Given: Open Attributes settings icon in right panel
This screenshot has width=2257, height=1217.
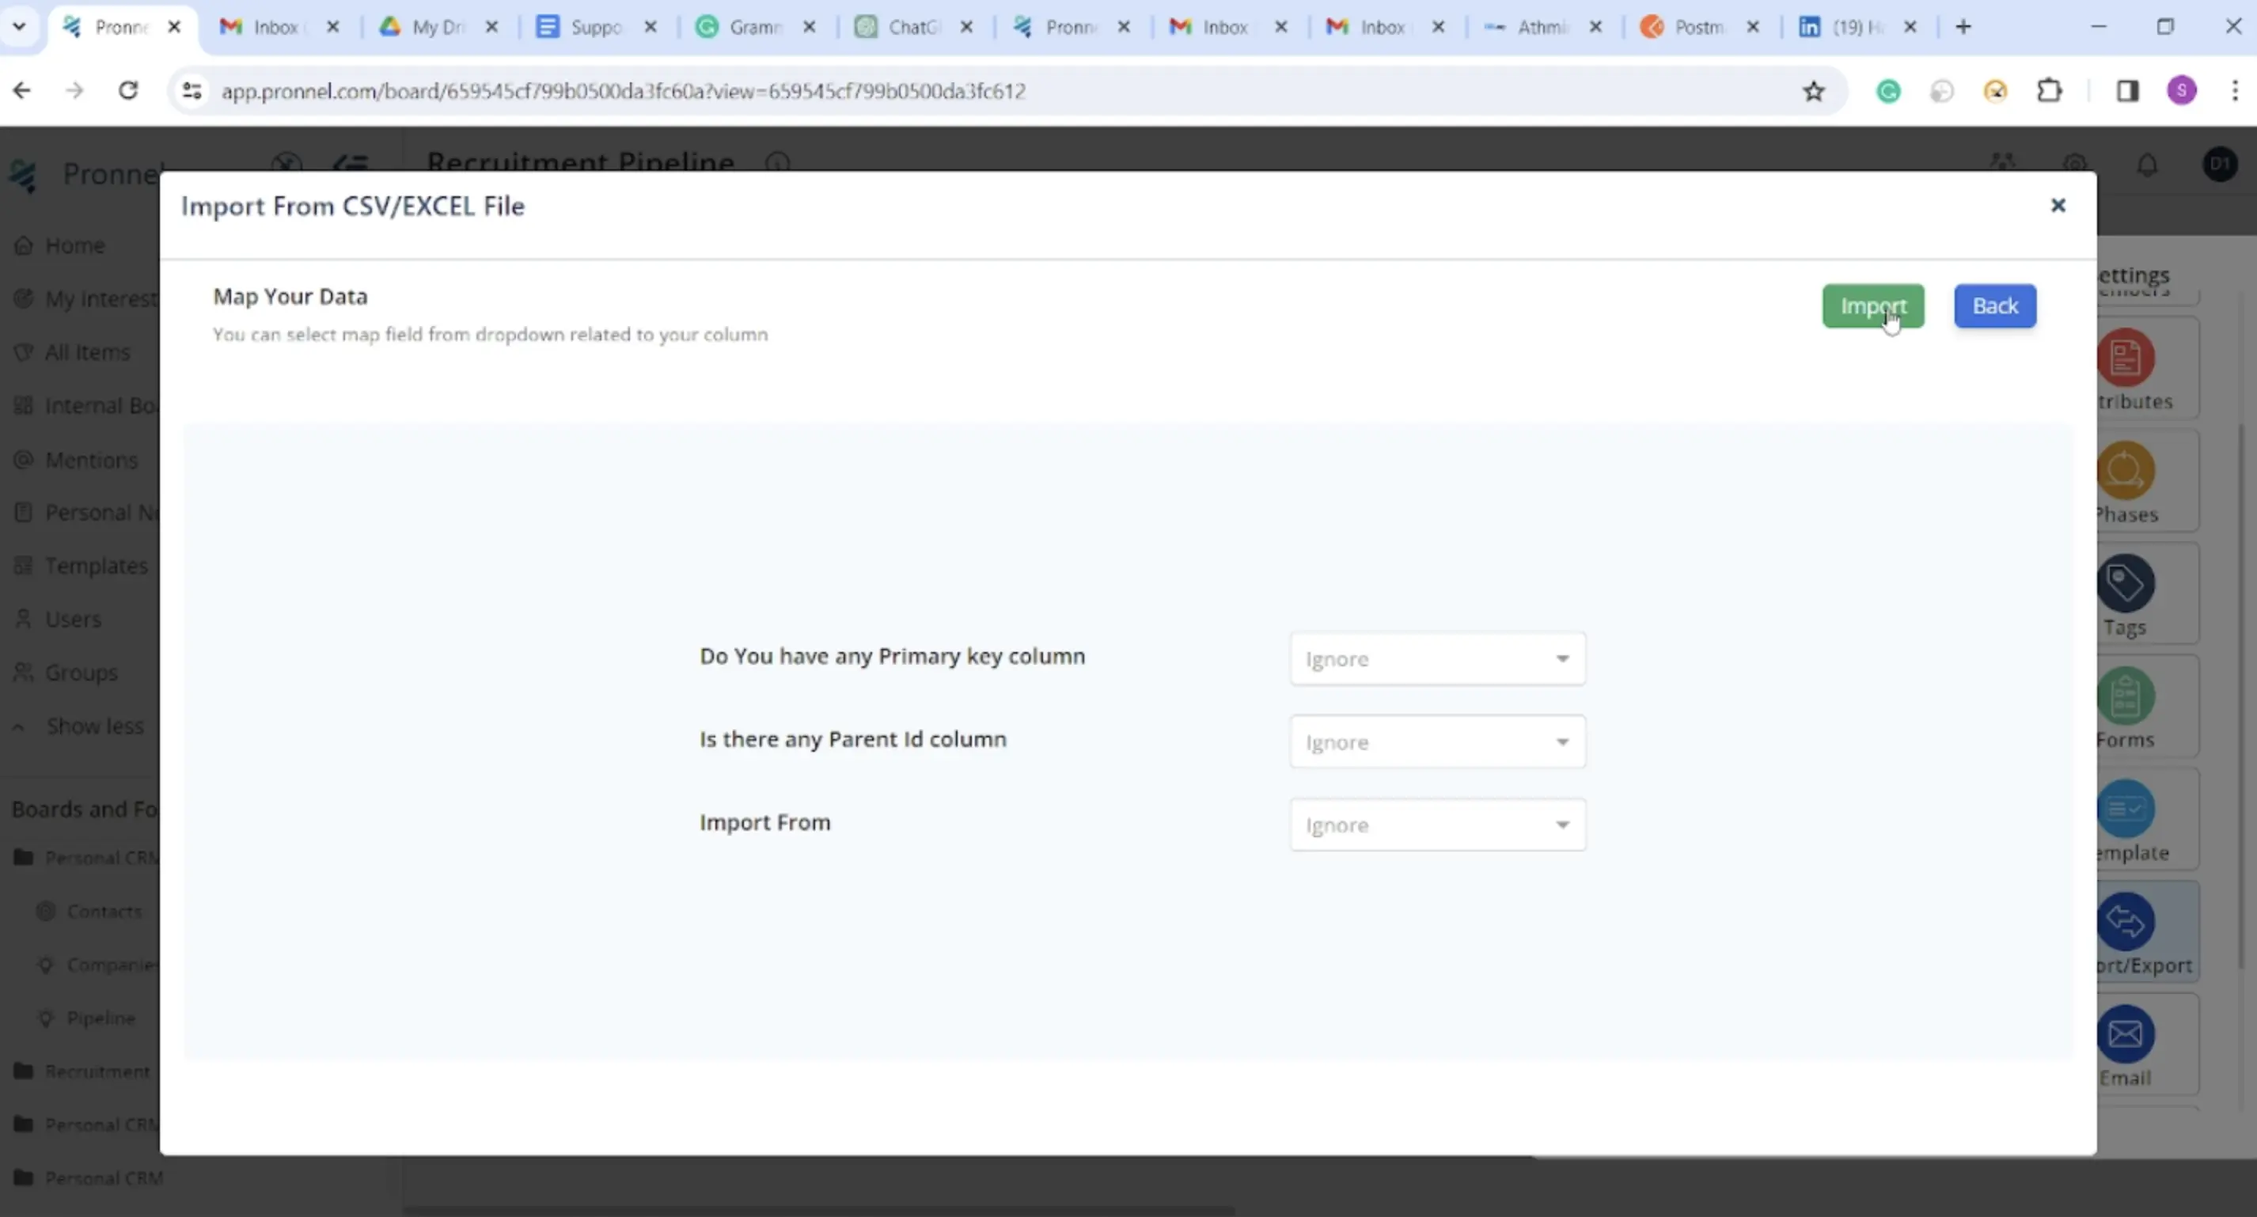Looking at the screenshot, I should [2126, 358].
